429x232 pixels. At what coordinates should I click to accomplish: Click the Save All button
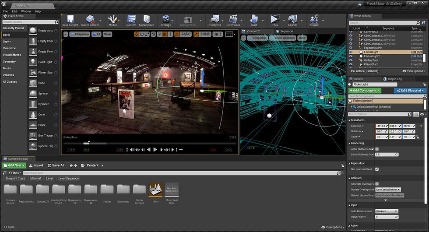click(56, 165)
